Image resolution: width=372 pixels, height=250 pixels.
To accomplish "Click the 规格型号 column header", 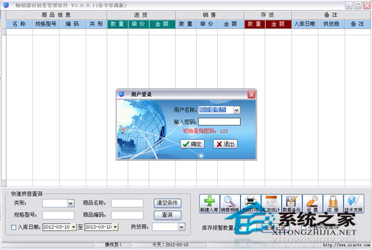I will pos(46,24).
